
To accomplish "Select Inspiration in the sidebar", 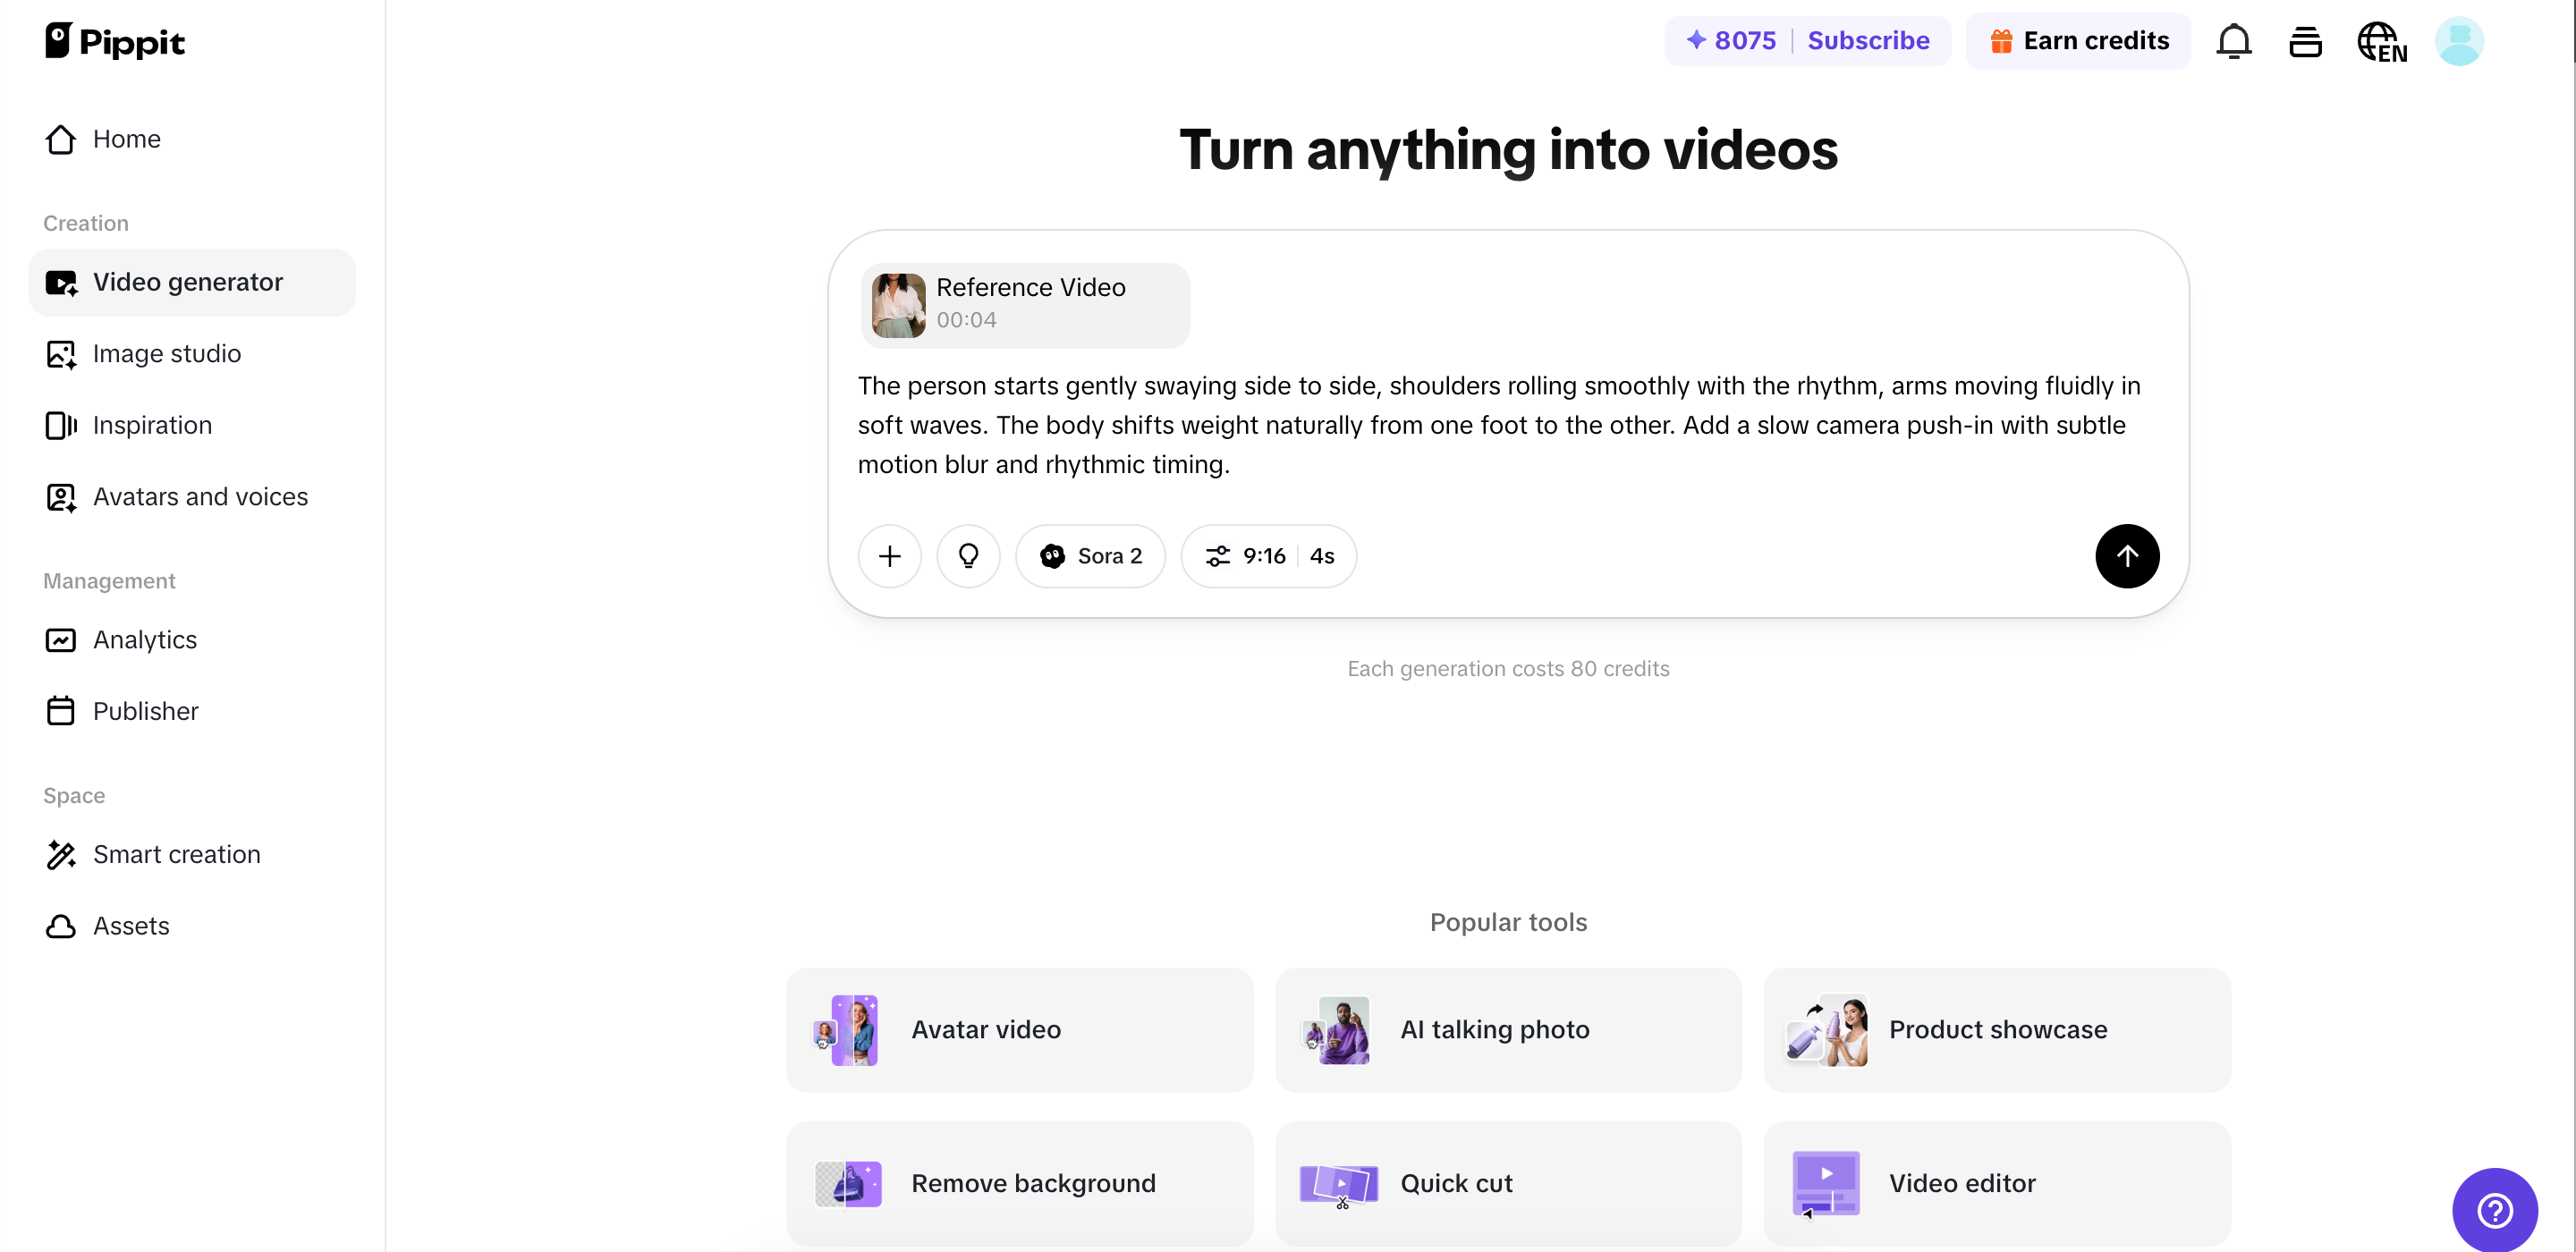I will (153, 425).
